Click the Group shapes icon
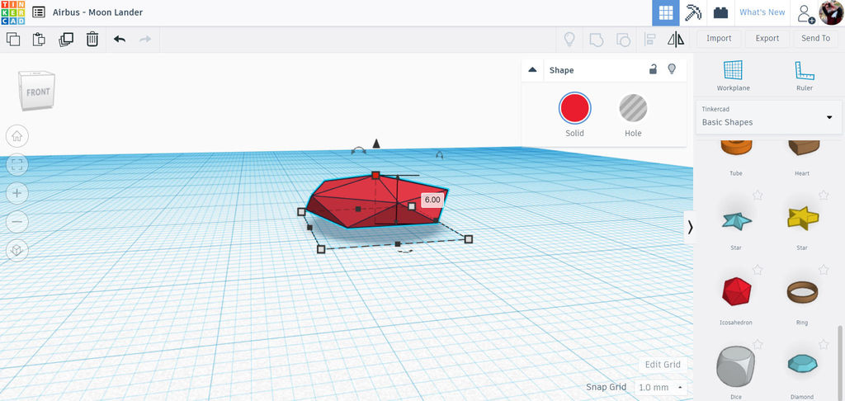 click(x=596, y=39)
